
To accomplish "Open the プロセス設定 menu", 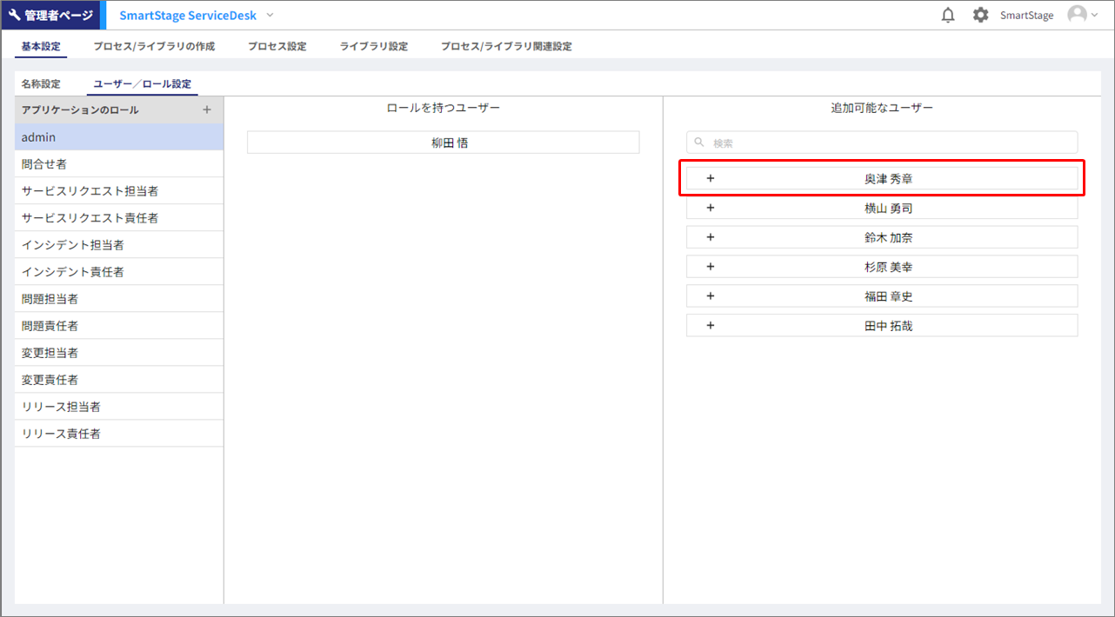I will [x=277, y=46].
